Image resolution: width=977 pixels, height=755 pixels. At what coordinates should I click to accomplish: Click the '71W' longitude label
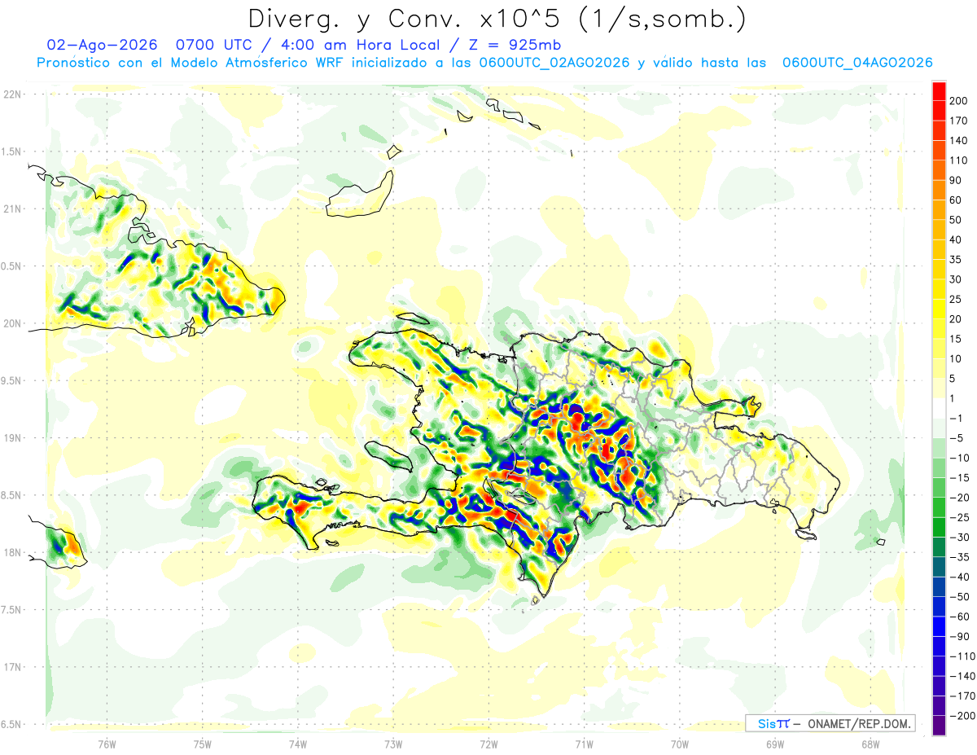[x=584, y=744]
